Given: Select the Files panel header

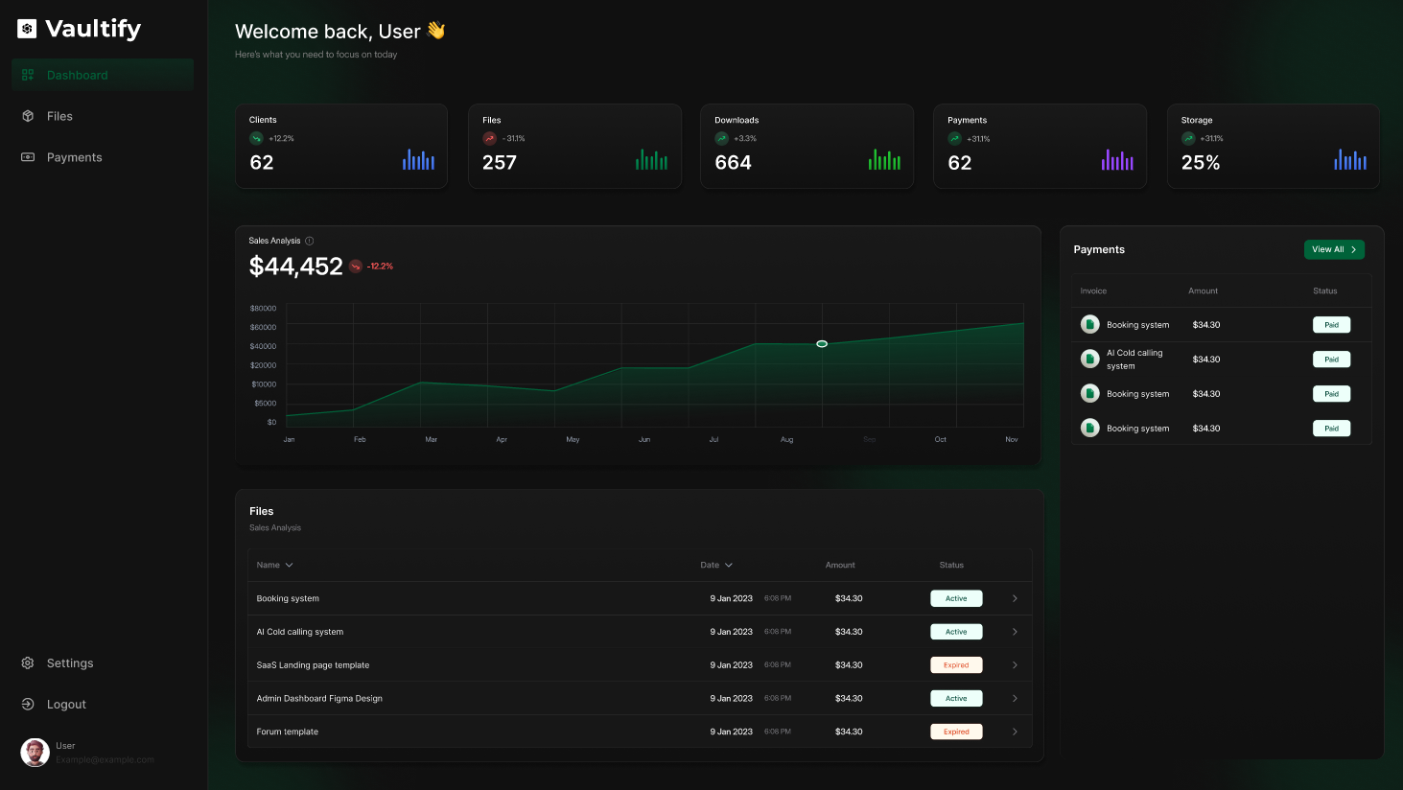Looking at the screenshot, I should (261, 511).
